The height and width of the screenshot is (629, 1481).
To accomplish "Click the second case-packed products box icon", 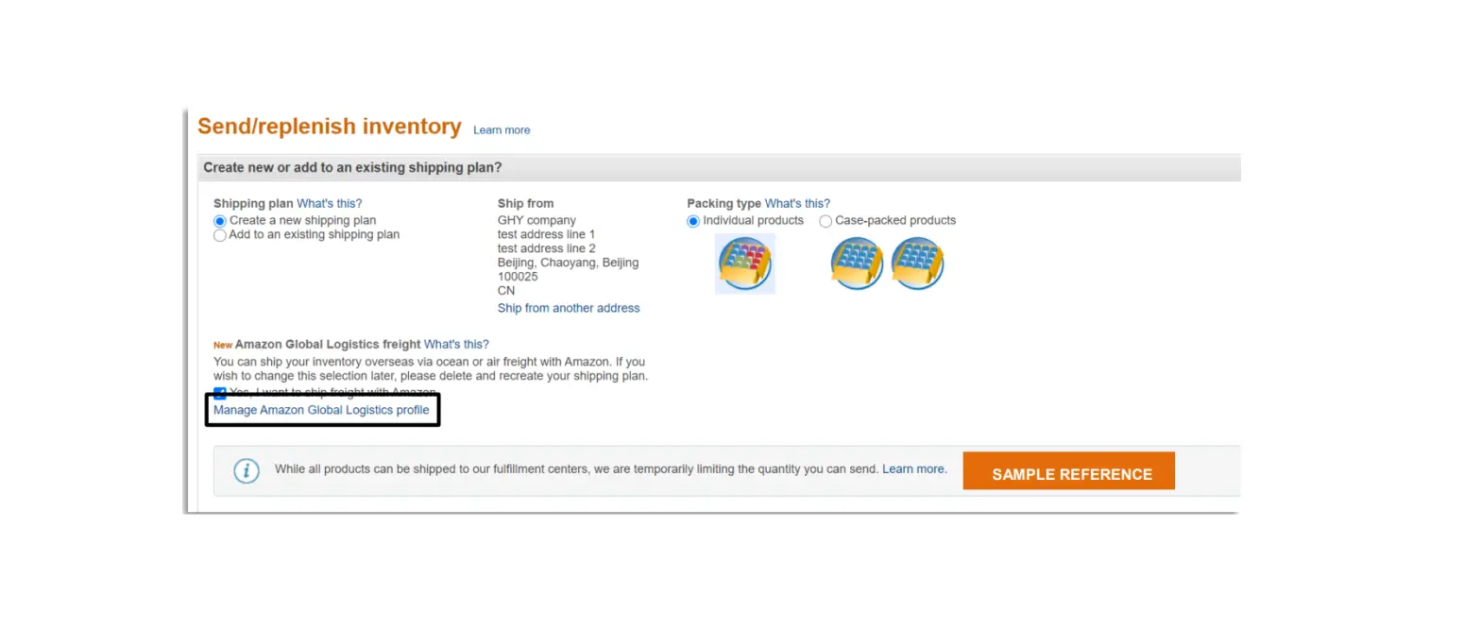I will pos(916,263).
